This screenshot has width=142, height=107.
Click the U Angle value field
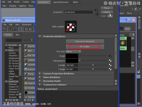coord(72,65)
